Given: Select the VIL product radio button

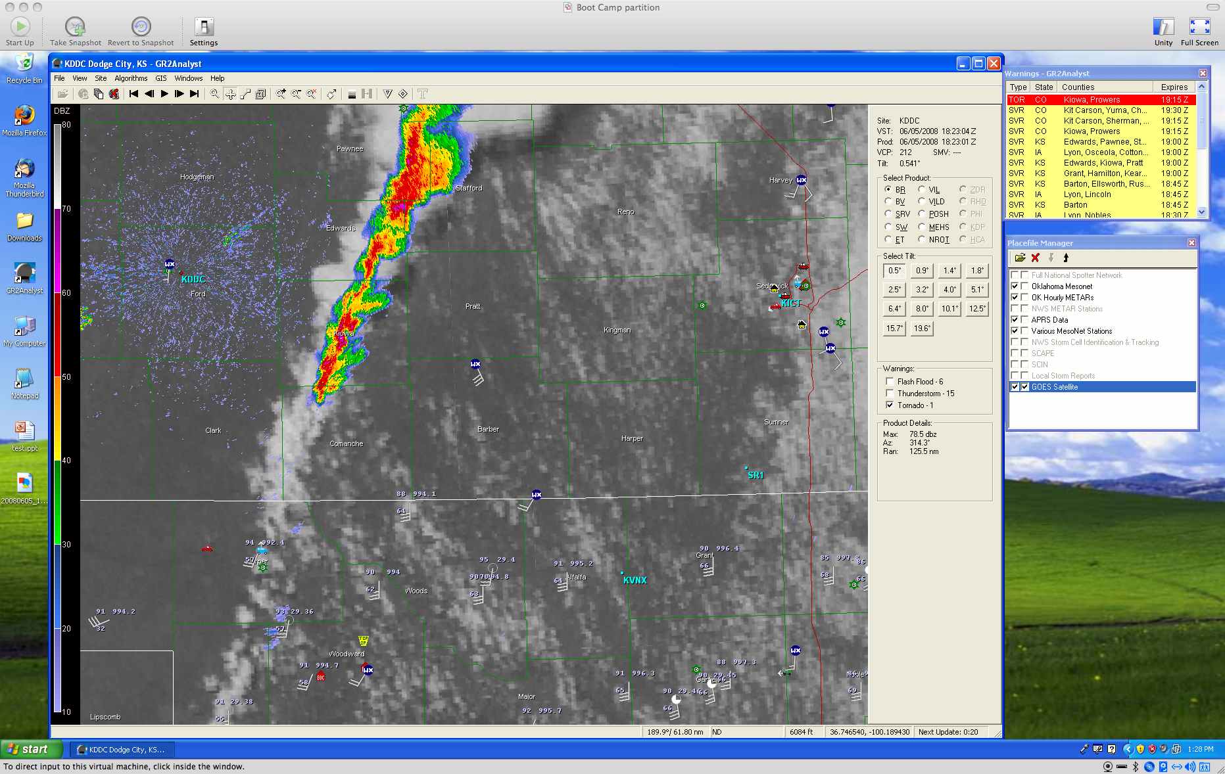Looking at the screenshot, I should (922, 189).
